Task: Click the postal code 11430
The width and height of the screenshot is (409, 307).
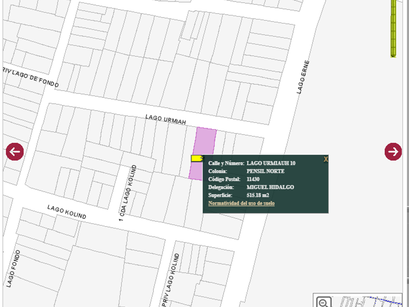Action: tap(253, 179)
